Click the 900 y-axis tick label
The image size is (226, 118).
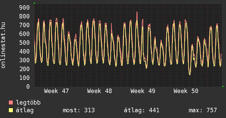[24, 7]
